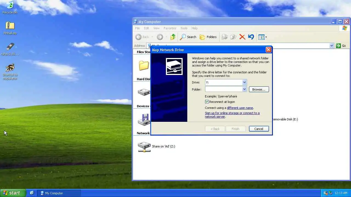Open the Favorites menu
The height and width of the screenshot is (197, 351).
[x=170, y=28]
